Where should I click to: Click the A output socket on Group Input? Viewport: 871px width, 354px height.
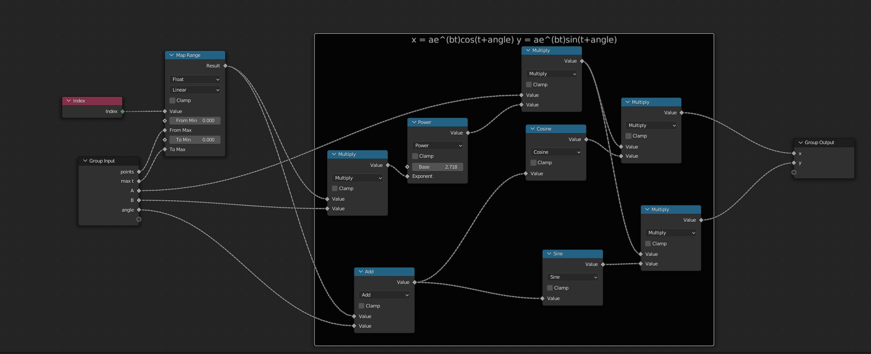pyautogui.click(x=139, y=191)
